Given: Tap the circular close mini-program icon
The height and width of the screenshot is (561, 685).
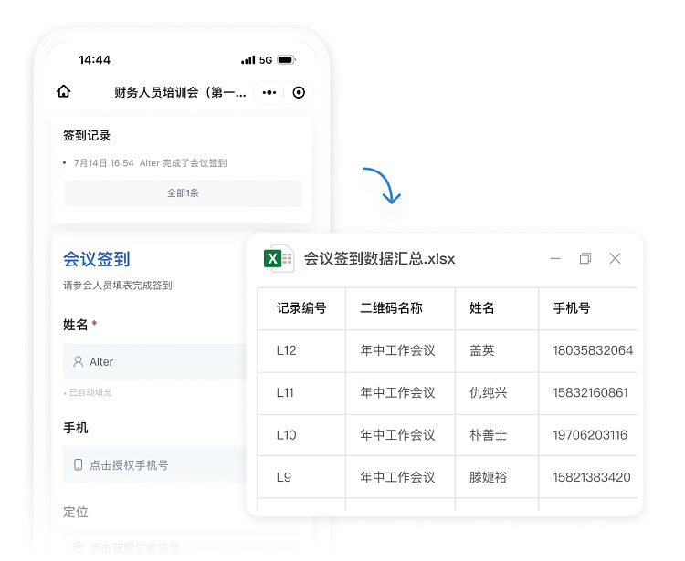Looking at the screenshot, I should tap(299, 92).
